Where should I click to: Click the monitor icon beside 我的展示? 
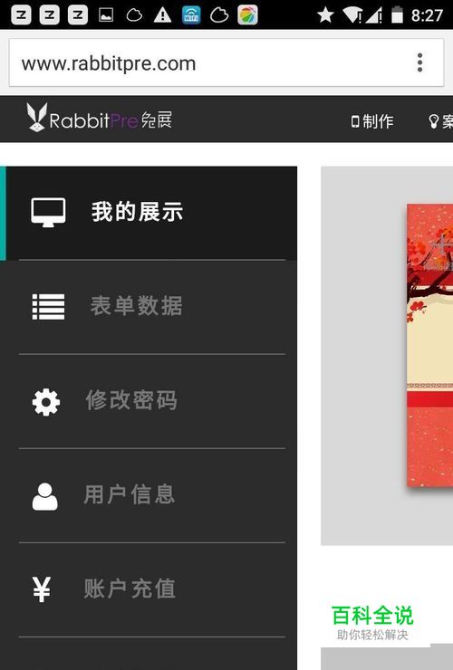[x=48, y=213]
